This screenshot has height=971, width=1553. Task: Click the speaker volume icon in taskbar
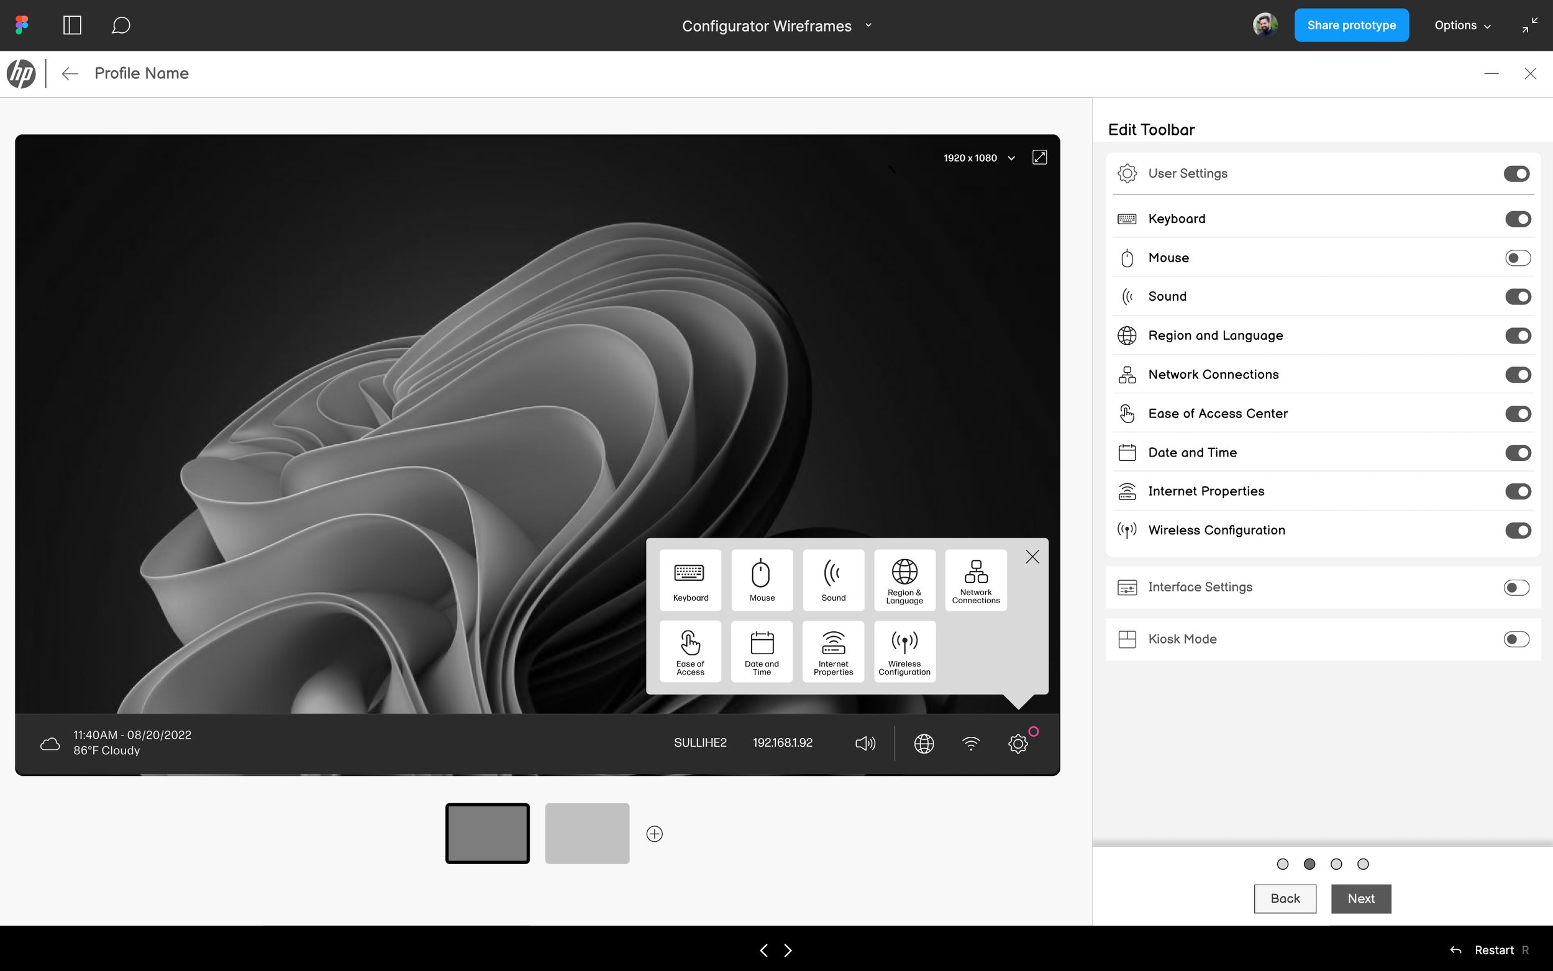(865, 743)
